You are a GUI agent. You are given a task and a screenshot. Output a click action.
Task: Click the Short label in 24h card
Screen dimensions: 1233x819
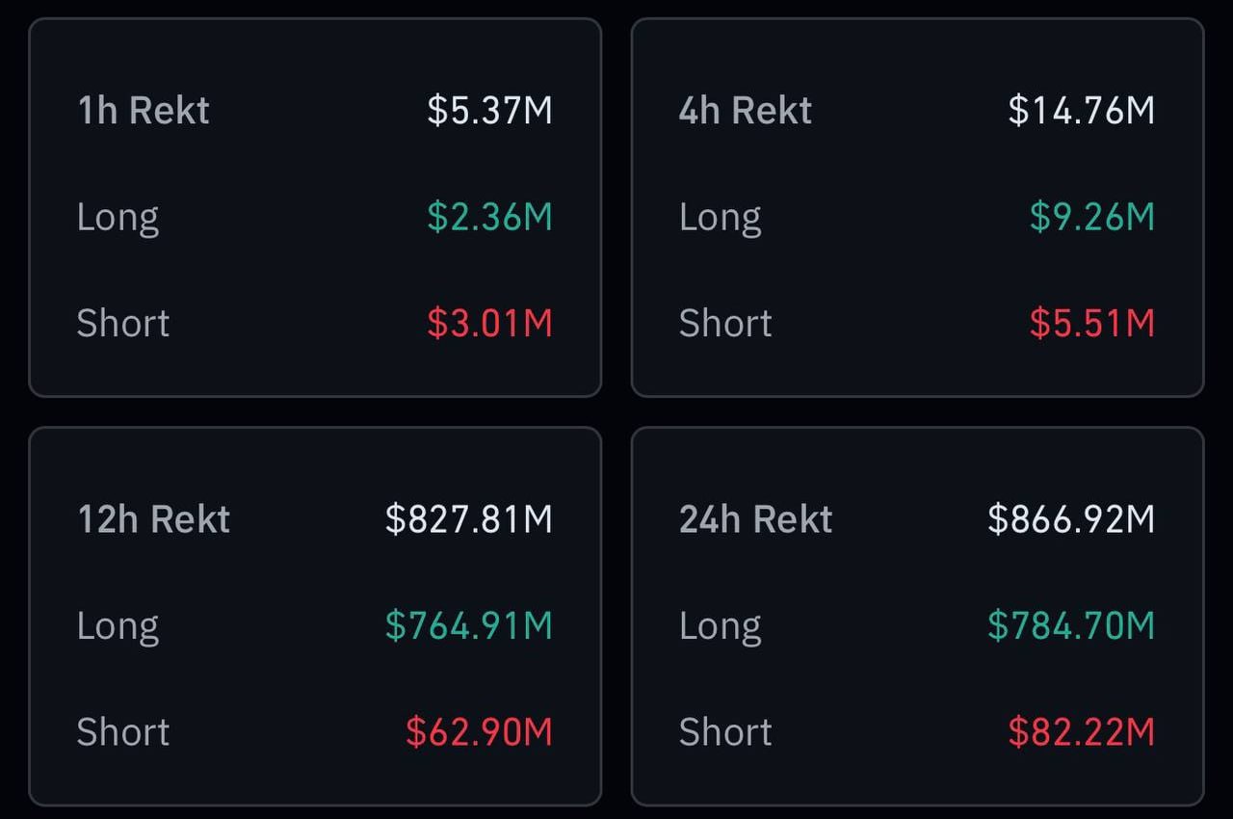pos(725,731)
